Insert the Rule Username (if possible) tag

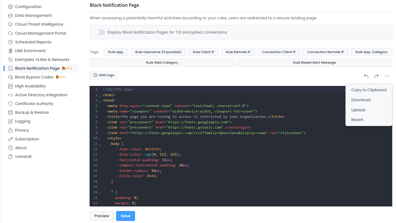click(158, 52)
